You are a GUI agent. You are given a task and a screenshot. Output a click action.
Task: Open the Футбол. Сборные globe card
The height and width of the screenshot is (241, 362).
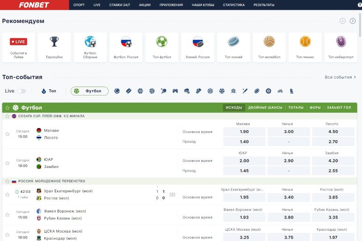(90, 48)
